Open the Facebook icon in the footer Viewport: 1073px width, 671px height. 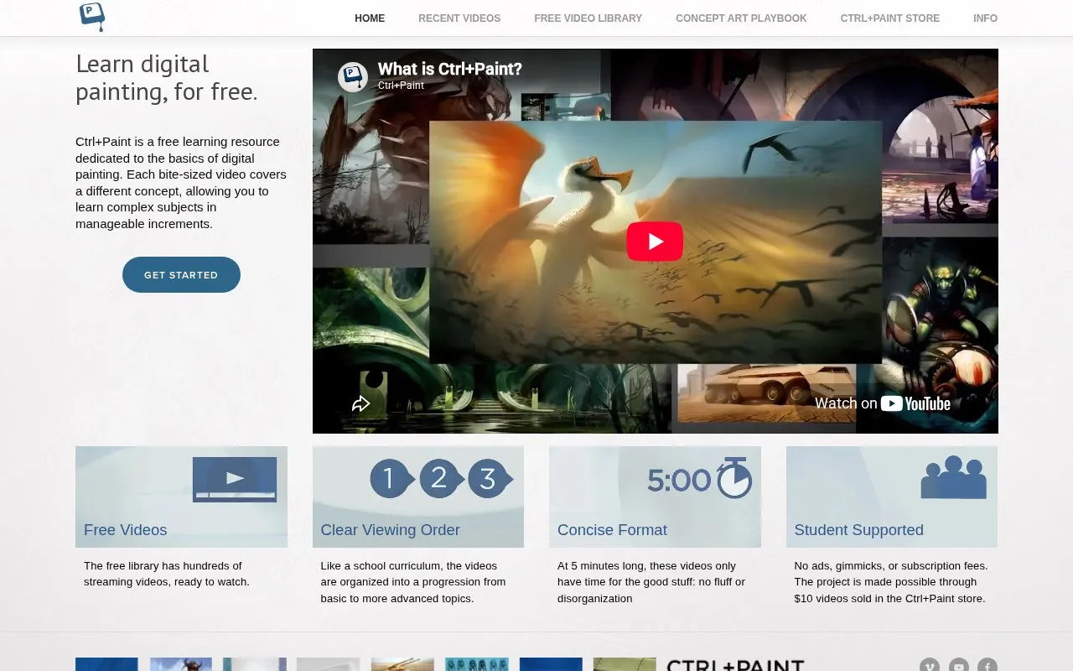pyautogui.click(x=987, y=665)
